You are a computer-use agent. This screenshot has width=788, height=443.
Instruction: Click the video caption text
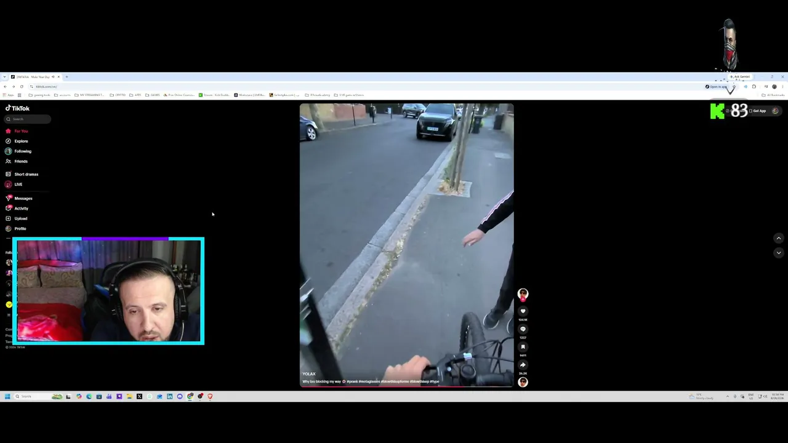(371, 381)
